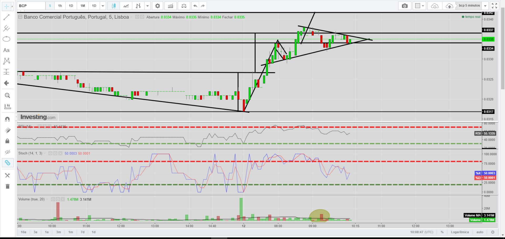This screenshot has width=505, height=239.
Task: Take a chart snapshot with camera icon
Action: [405, 6]
